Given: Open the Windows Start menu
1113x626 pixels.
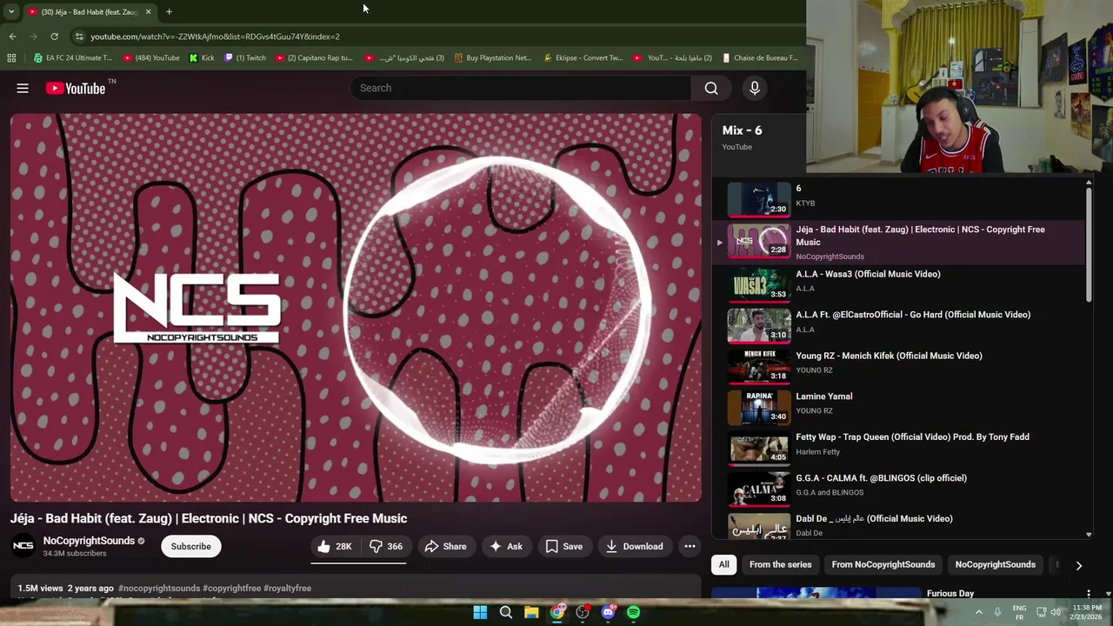Looking at the screenshot, I should tap(480, 612).
